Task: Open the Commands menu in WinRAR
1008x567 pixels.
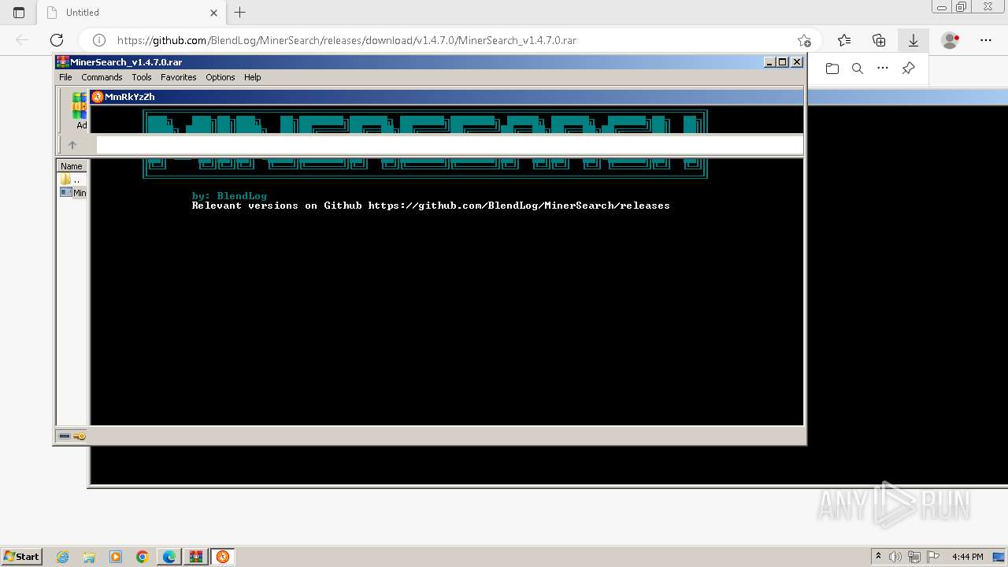Action: click(x=102, y=77)
